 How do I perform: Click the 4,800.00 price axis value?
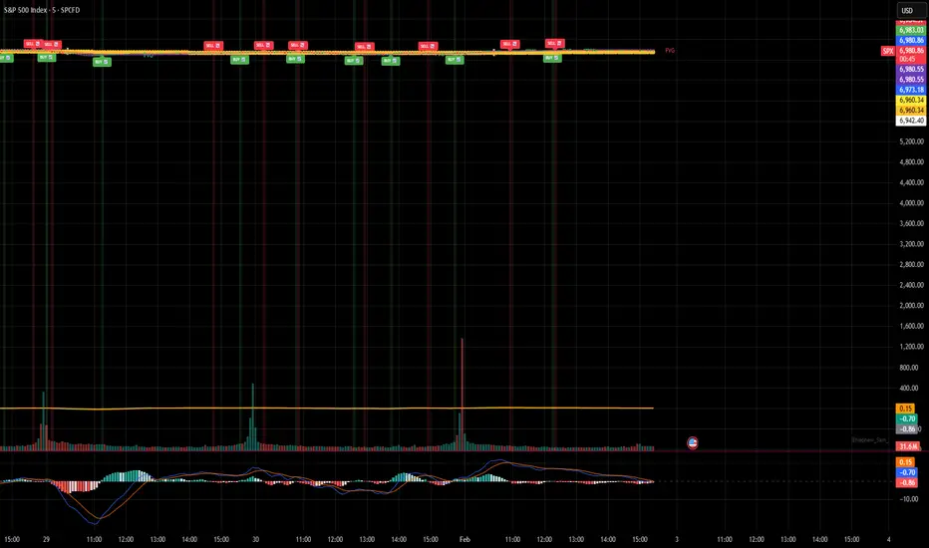tap(911, 161)
